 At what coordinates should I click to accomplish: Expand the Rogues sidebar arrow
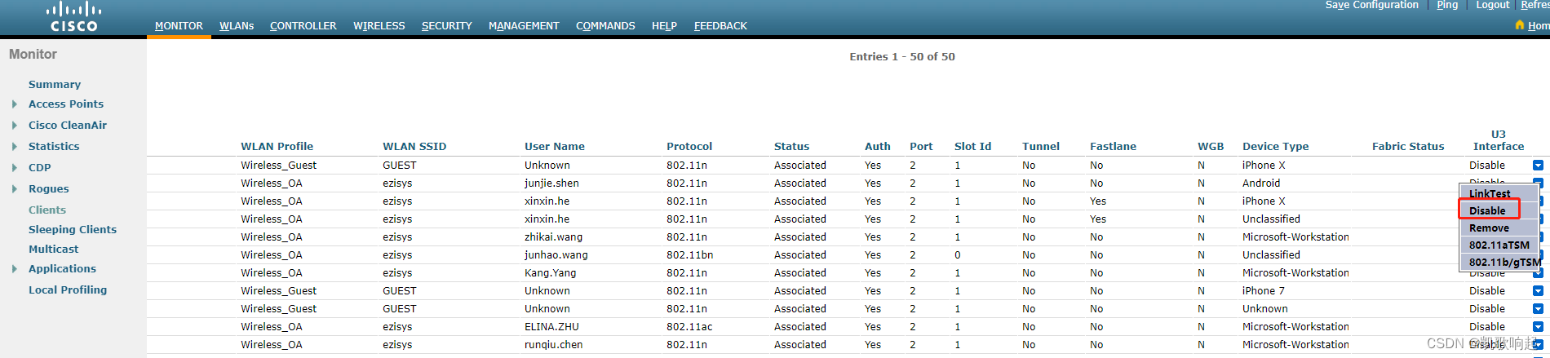tap(15, 189)
